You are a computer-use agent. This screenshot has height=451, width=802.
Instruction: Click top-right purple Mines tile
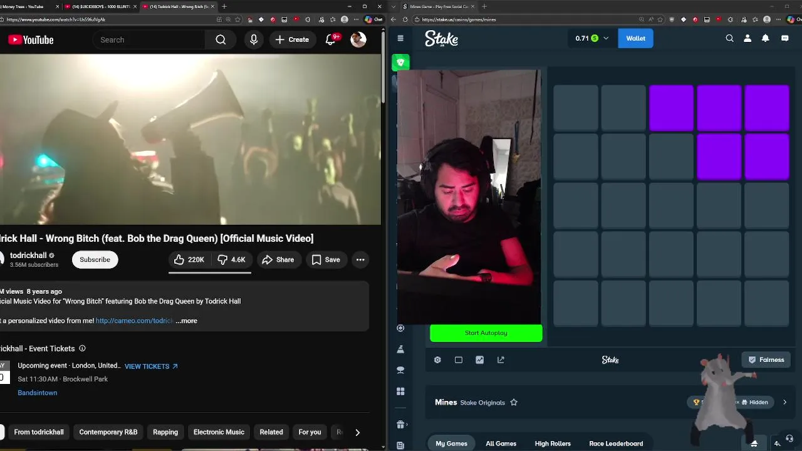pos(767,108)
